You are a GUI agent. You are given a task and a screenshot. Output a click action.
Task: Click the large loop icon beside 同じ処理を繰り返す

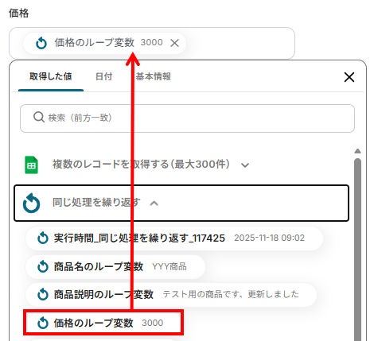31,203
